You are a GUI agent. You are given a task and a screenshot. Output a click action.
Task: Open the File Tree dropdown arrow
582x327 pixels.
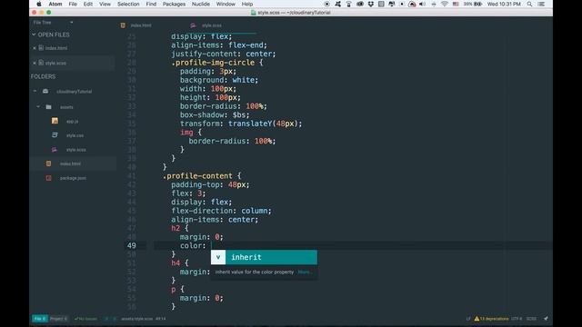(71, 23)
